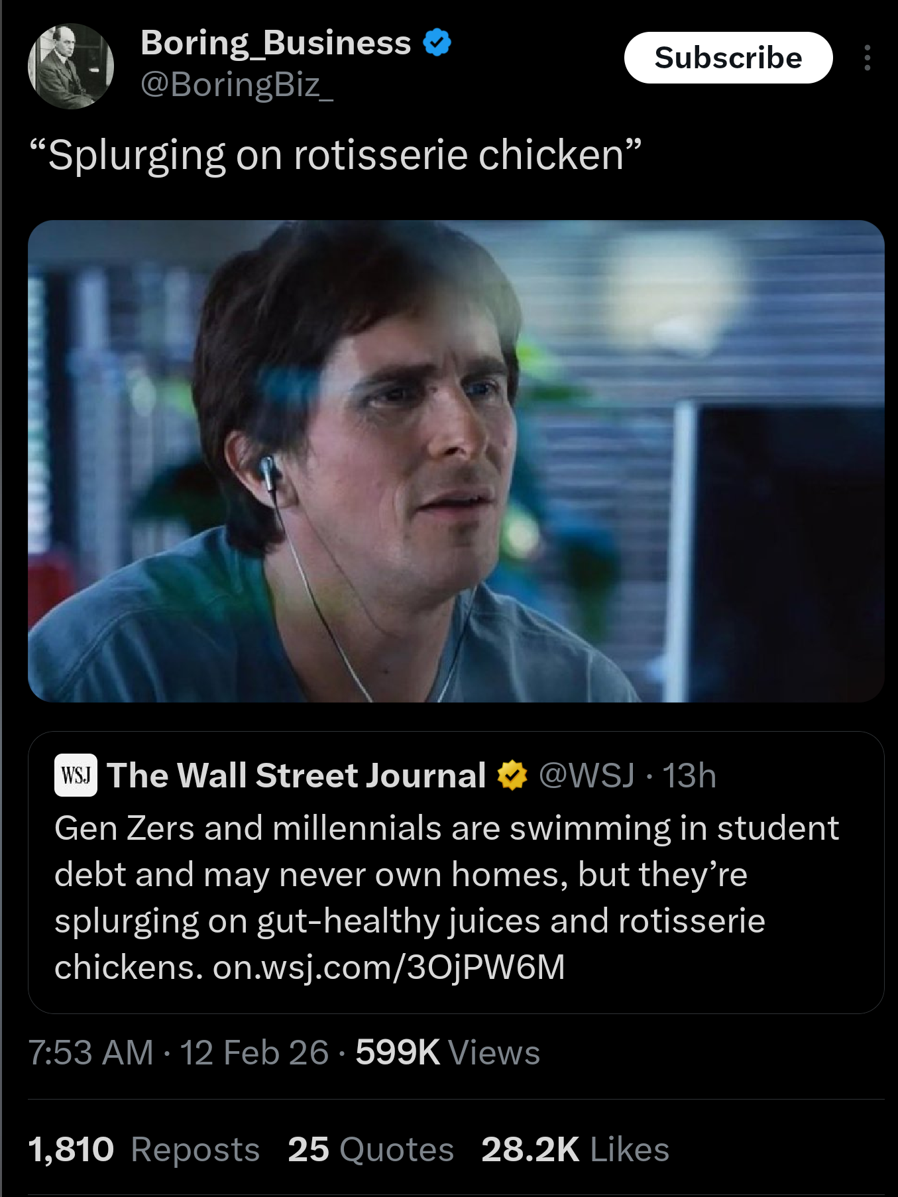Screen dimensions: 898x1197
Task: Open the @BoringBiz_ handle link
Action: click(237, 85)
